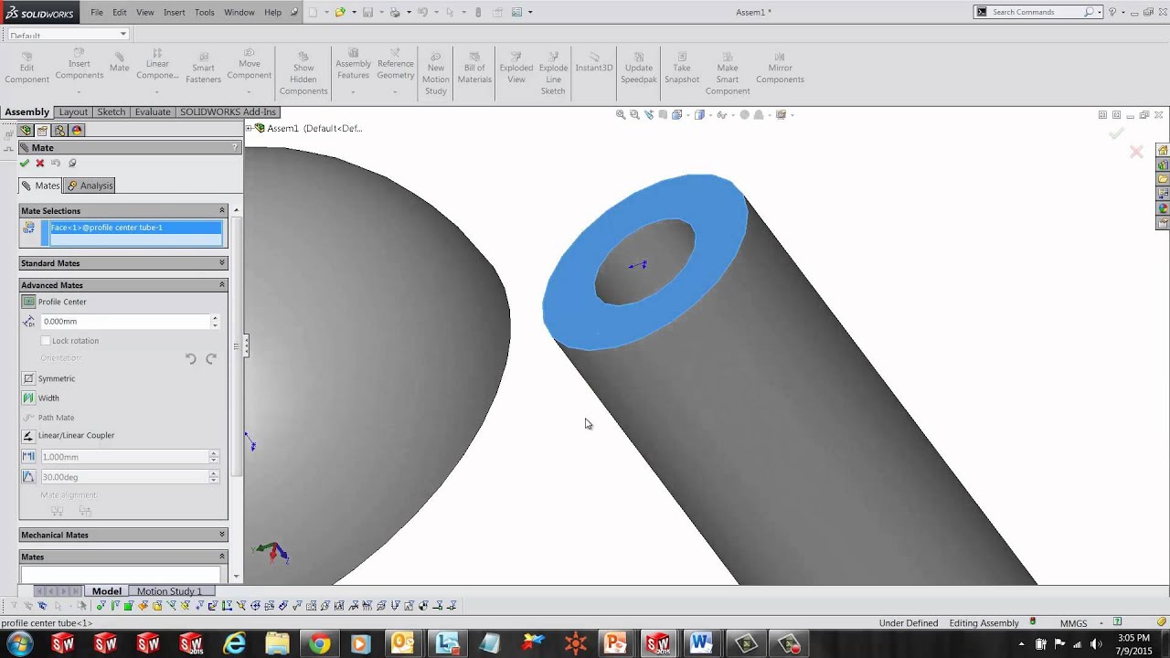Choose the Symmetric mate option
This screenshot has height=658, width=1170.
coord(28,378)
